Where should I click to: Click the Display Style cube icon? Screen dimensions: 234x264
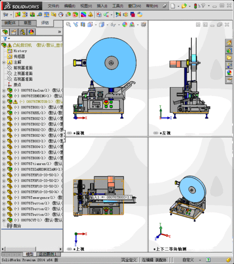(x=102, y=24)
